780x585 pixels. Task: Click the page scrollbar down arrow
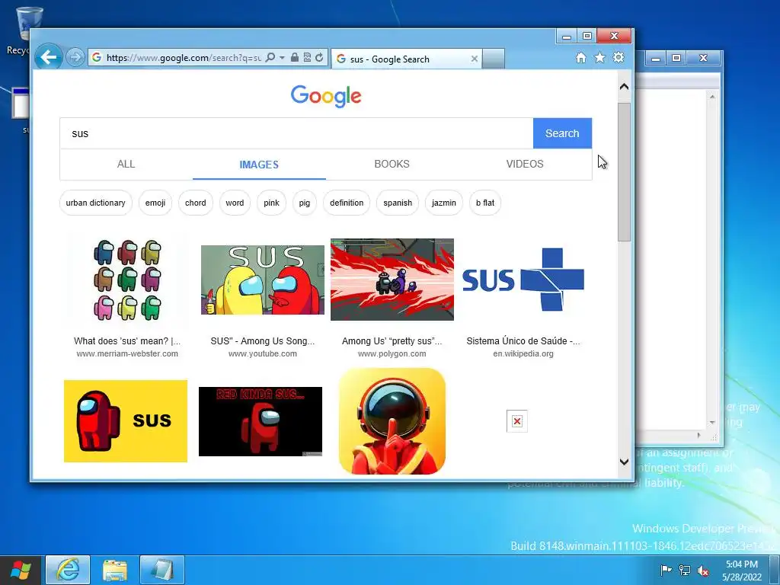click(625, 462)
